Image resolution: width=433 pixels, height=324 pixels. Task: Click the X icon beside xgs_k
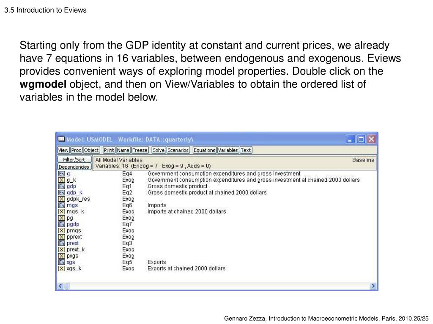[61, 269]
